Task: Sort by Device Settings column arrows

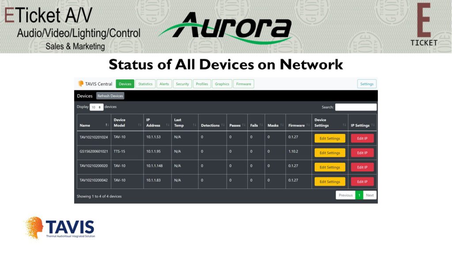Action: 344,125
